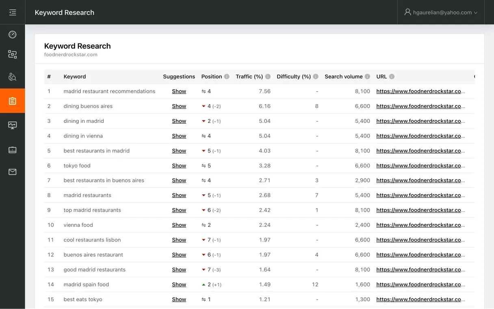The height and width of the screenshot is (309, 494).
Task: Click the Traffic column info icon
Action: coord(268,76)
